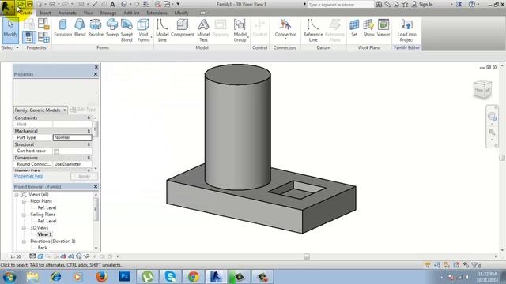This screenshot has height=284, width=506.
Task: Collapse the Views (all) tree node
Action: 17,195
